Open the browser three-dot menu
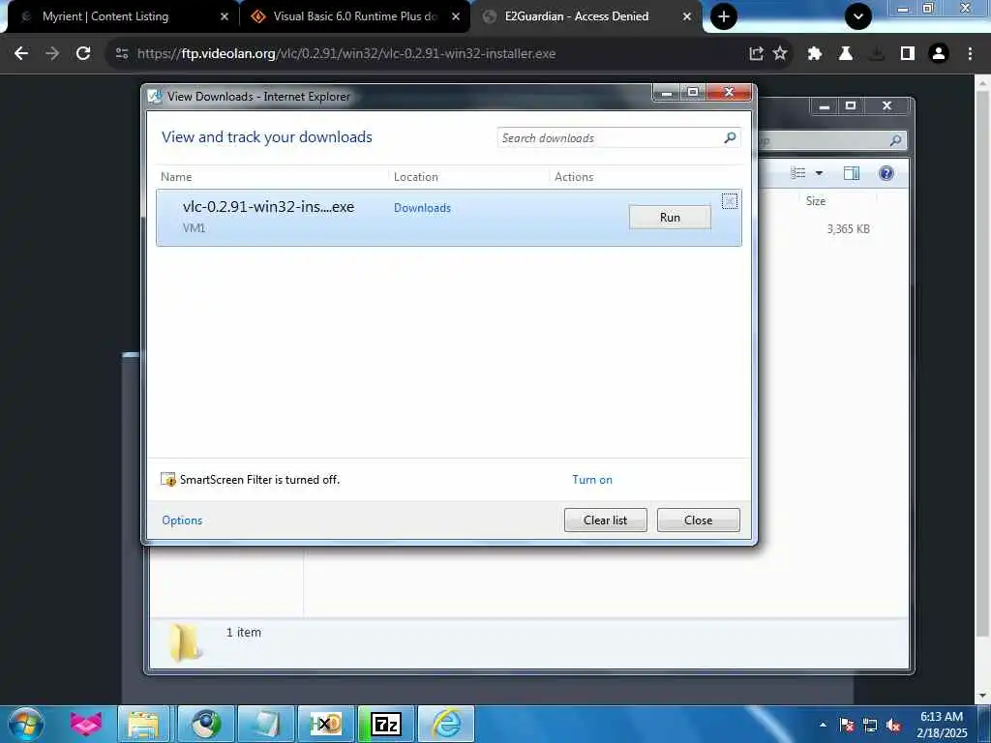991x743 pixels. pos(970,54)
